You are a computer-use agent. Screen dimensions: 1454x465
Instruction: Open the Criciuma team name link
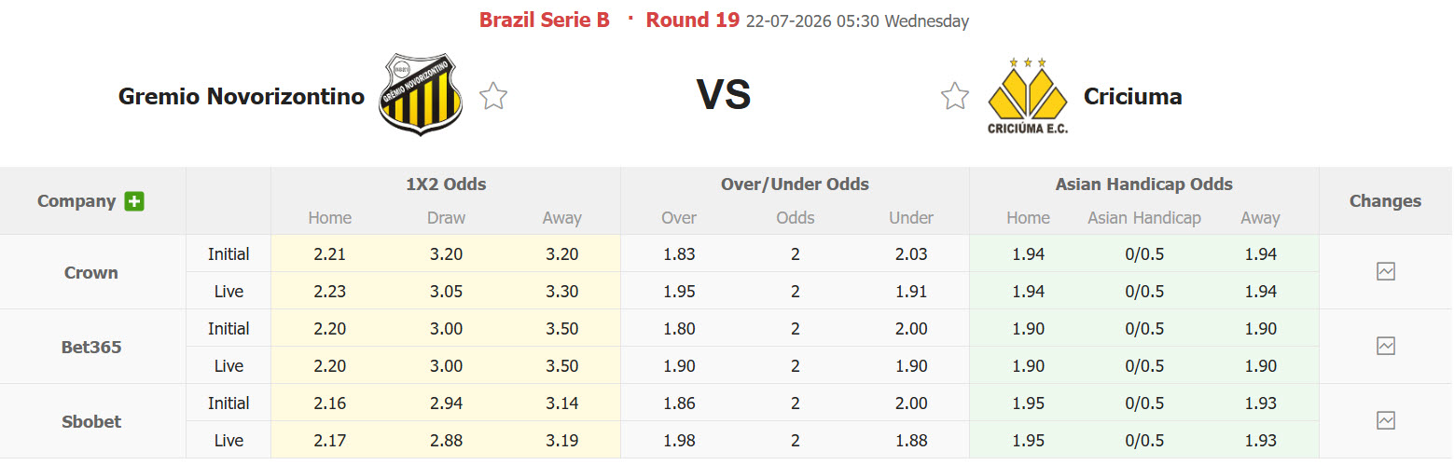coord(1132,96)
